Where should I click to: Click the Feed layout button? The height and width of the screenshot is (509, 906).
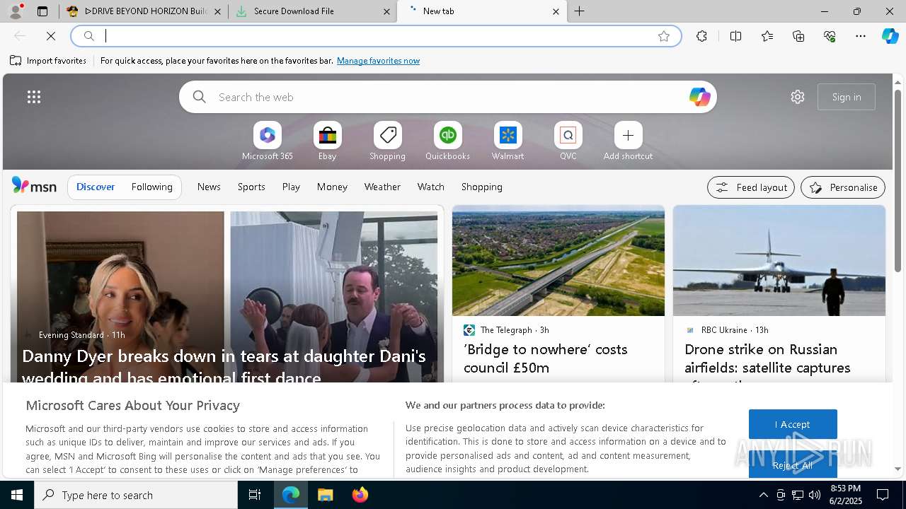751,187
